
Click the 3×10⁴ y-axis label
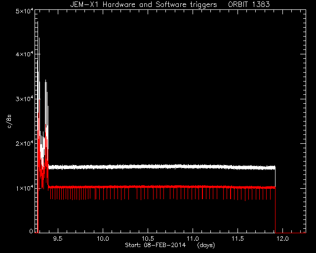(25, 99)
